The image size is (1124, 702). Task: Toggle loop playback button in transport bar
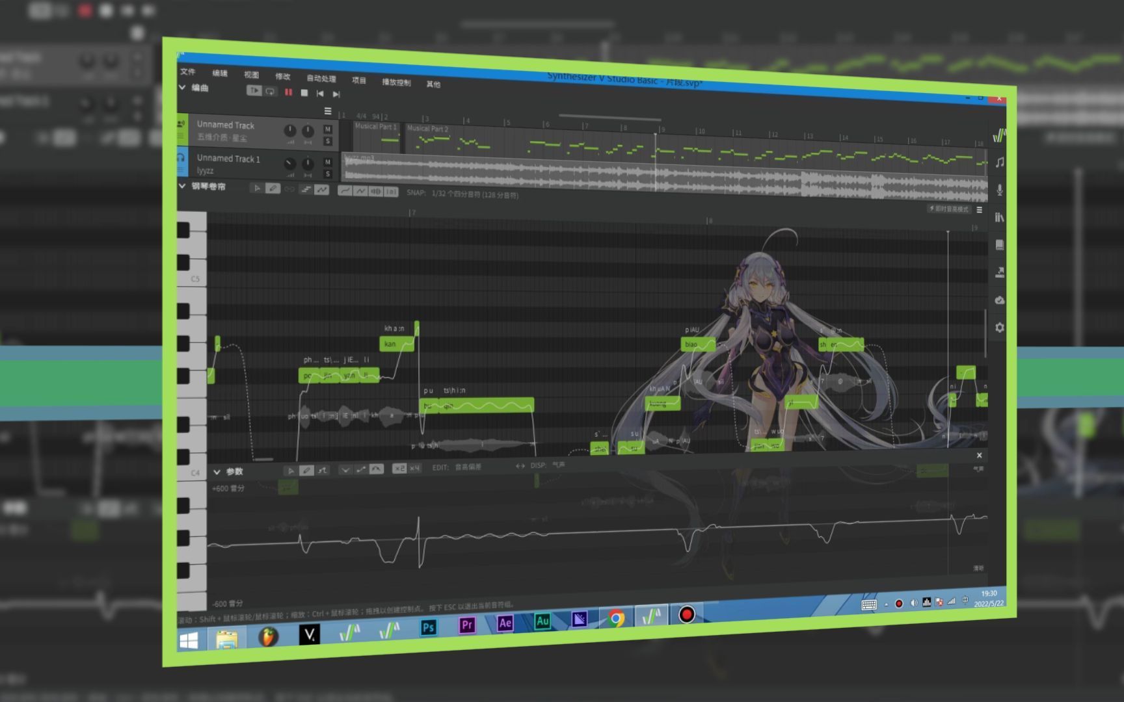tap(270, 91)
